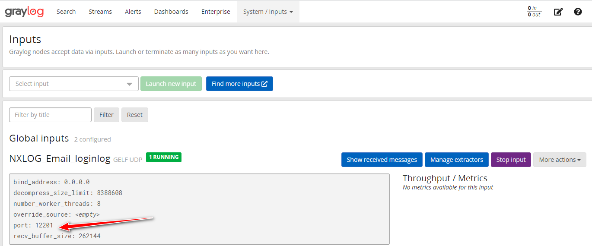This screenshot has width=592, height=246.
Task: Click the Throughput / Metrics heading
Action: coord(445,178)
